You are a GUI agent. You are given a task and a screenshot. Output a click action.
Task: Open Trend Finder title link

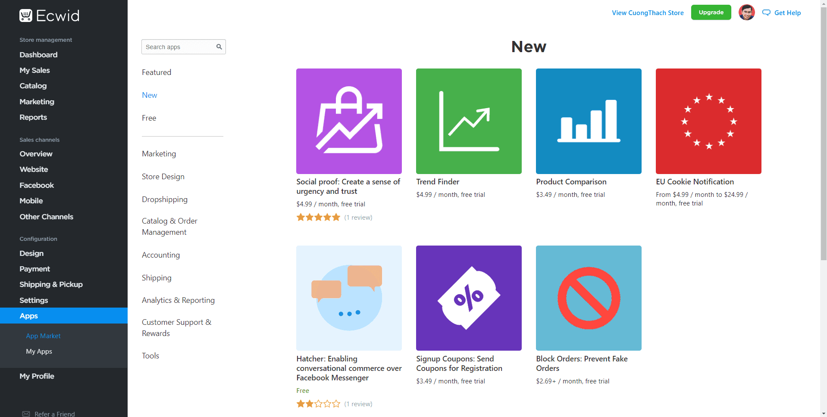pos(438,182)
